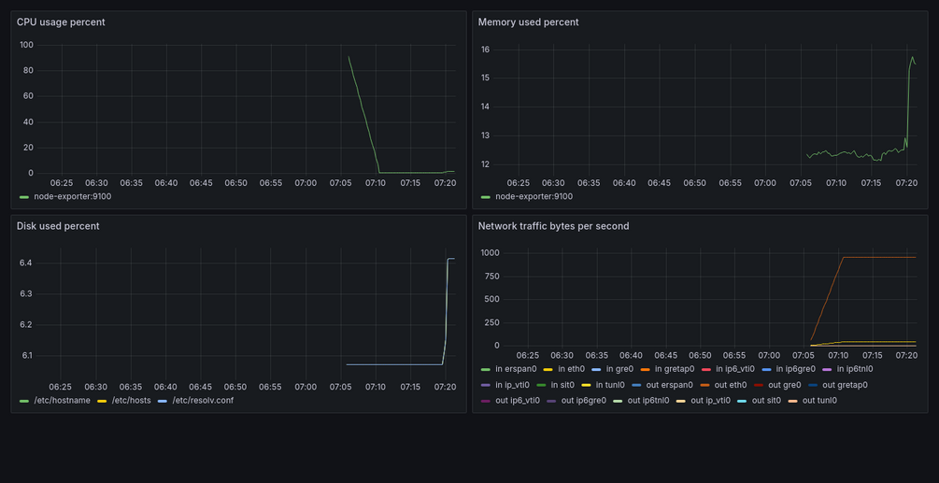Click the in gretap0 orange legend marker
The image size is (939, 483).
[x=645, y=369]
